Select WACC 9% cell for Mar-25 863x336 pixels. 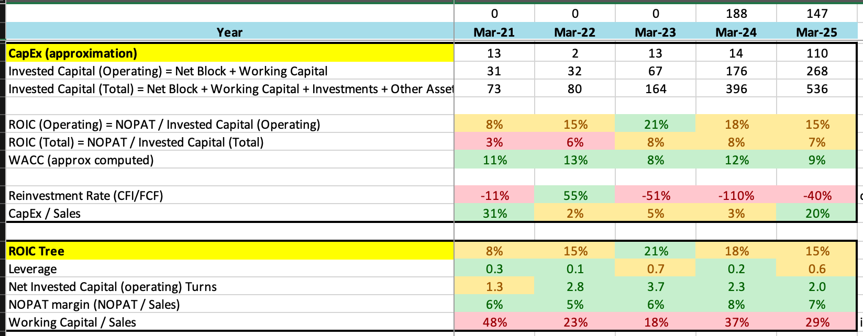tap(816, 160)
